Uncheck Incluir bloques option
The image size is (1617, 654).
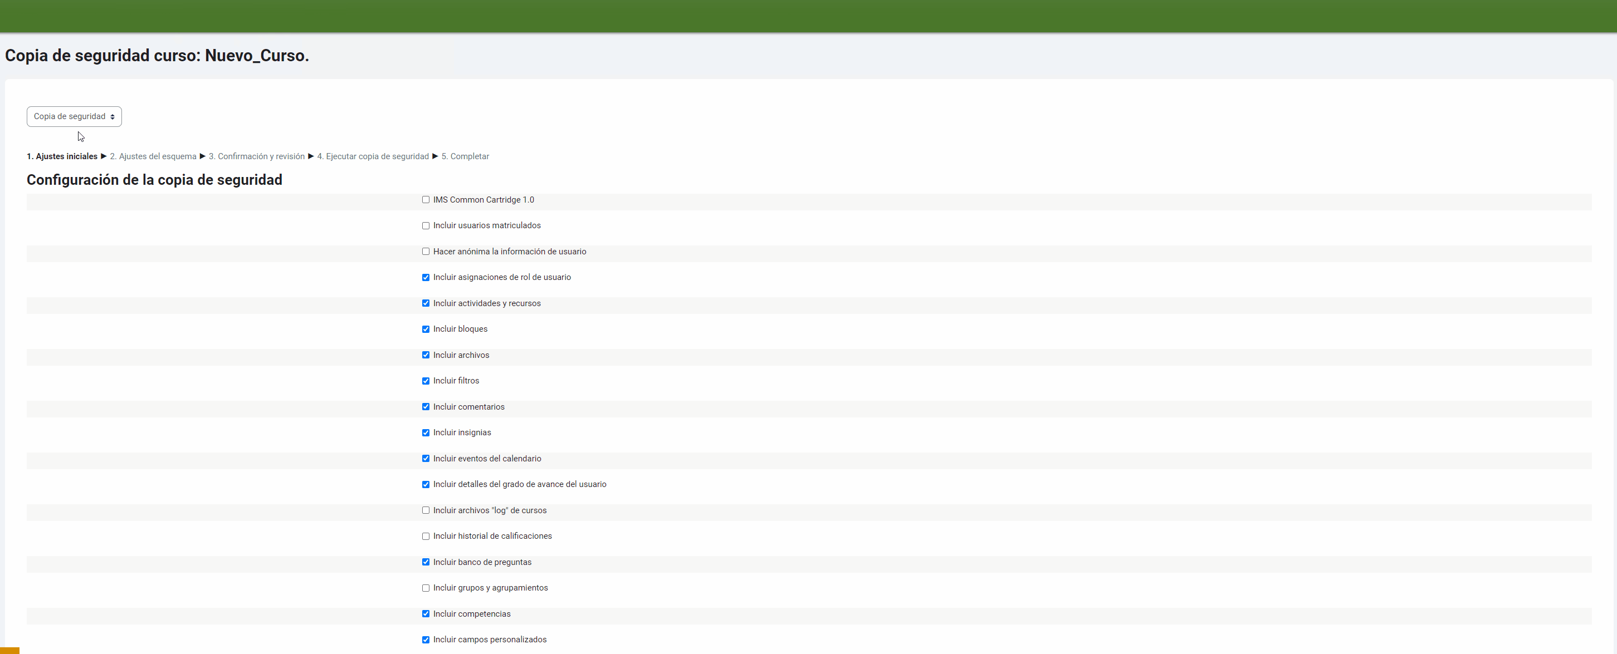(x=426, y=329)
